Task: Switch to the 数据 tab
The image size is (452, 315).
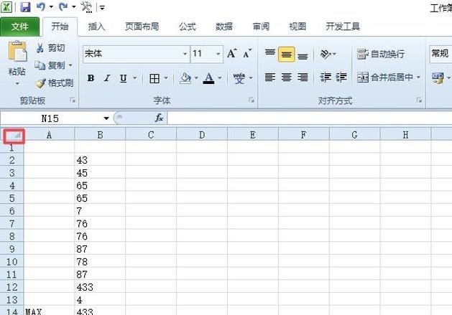Action: (224, 27)
